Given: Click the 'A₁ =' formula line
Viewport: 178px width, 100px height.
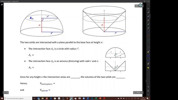Looking at the screenshot, I should (x=31, y=55).
